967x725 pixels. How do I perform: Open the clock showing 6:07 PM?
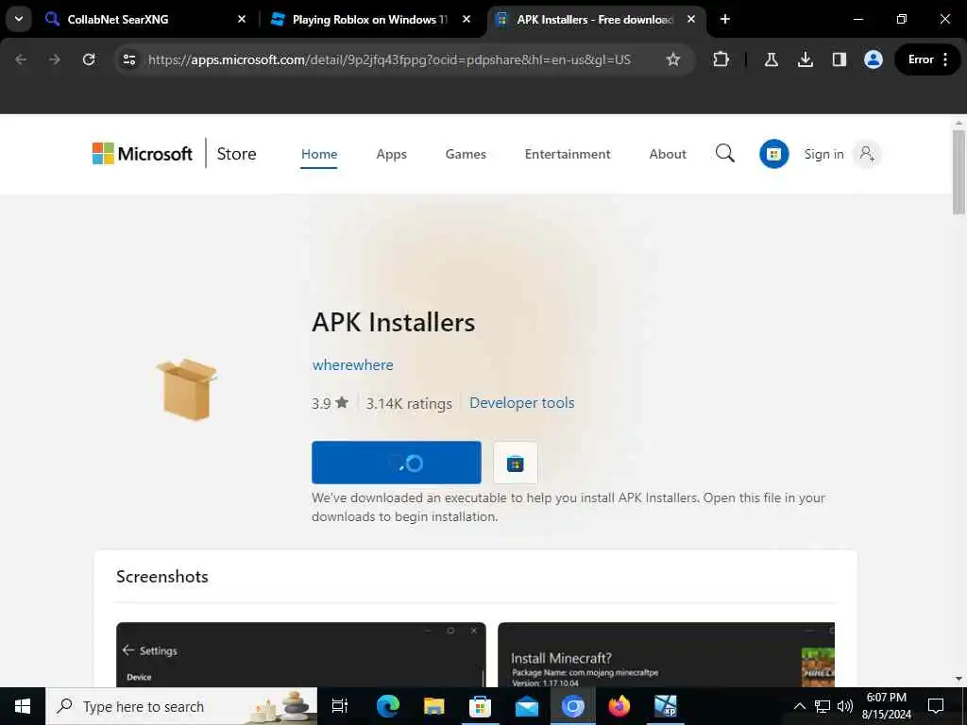(x=887, y=706)
